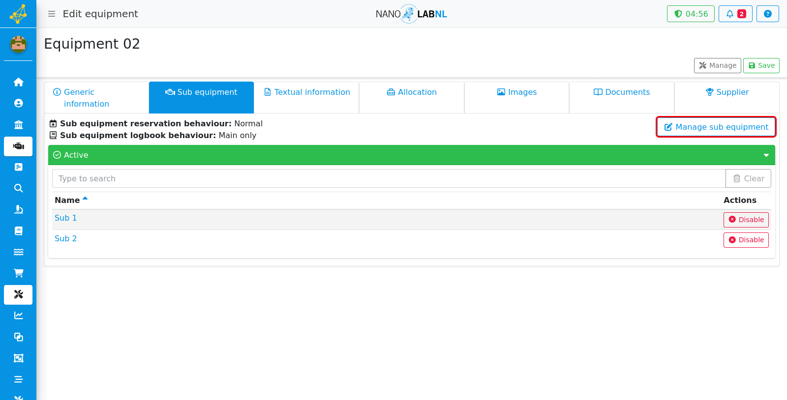Open the microscope sidebar icon
The width and height of the screenshot is (787, 400).
tap(18, 209)
